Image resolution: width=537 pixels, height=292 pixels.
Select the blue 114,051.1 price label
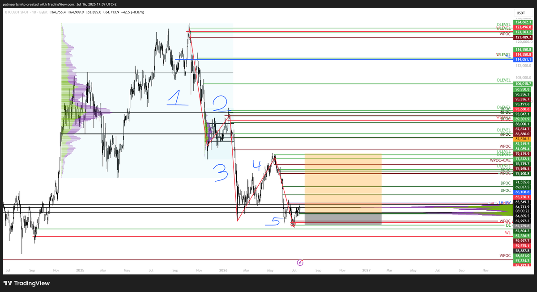pyautogui.click(x=524, y=59)
